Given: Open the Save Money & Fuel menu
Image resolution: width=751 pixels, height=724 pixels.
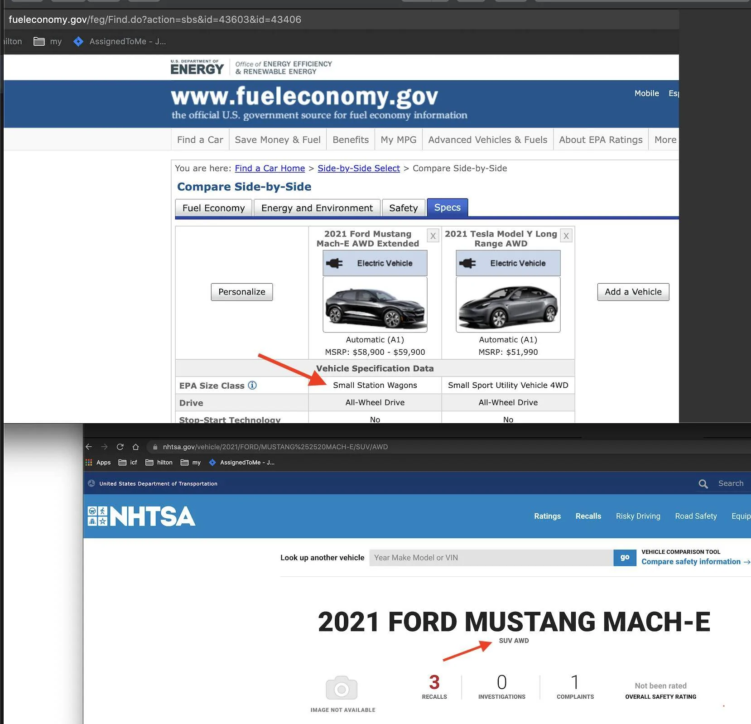Looking at the screenshot, I should pyautogui.click(x=278, y=140).
